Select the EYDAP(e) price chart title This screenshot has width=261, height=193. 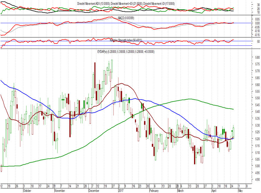[x=126, y=52]
